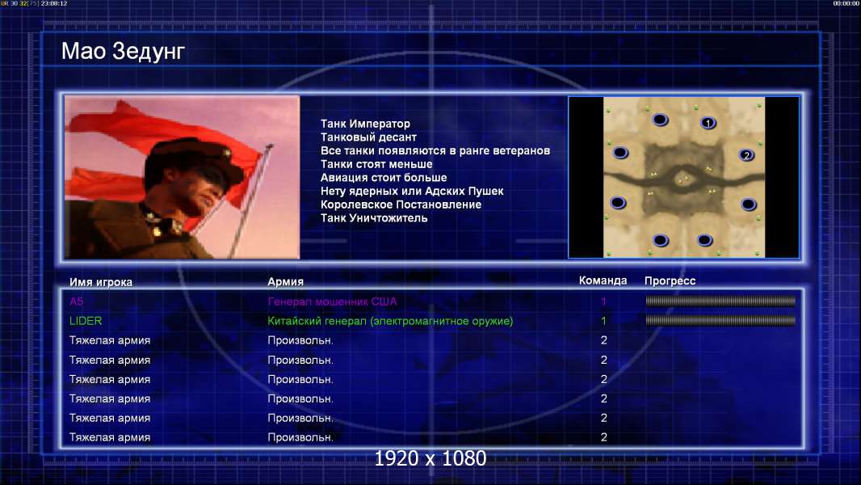Viewport: 861px width, 485px height.
Task: Click the 'Китайский генерал (электромагнитное оружие)' army entry
Action: tap(390, 321)
